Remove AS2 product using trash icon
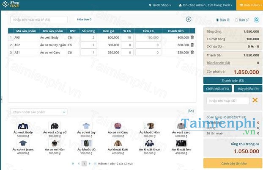The height and width of the screenshot is (170, 263). [192, 45]
